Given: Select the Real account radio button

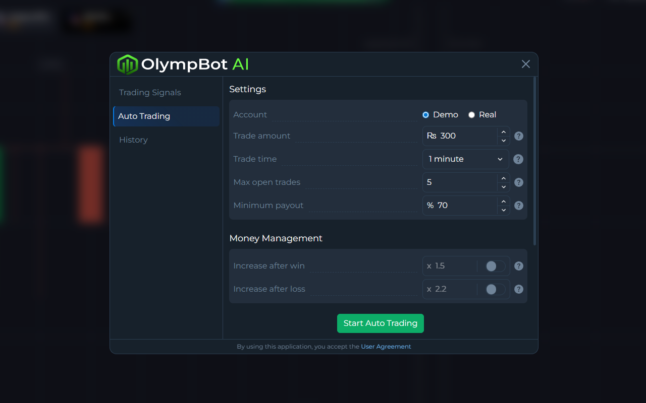Looking at the screenshot, I should click(x=471, y=115).
